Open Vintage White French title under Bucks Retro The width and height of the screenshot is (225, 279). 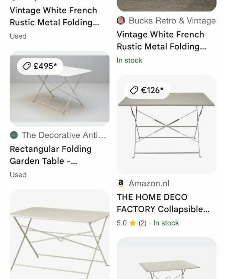[x=161, y=41]
